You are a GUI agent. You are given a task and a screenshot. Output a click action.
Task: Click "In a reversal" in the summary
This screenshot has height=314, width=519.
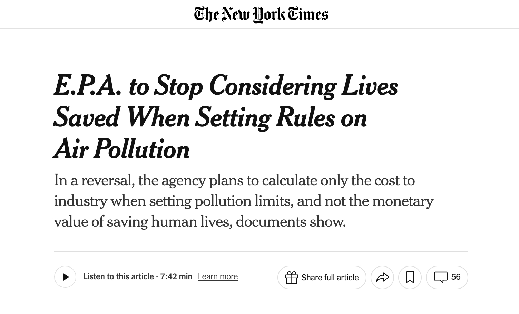(94, 180)
